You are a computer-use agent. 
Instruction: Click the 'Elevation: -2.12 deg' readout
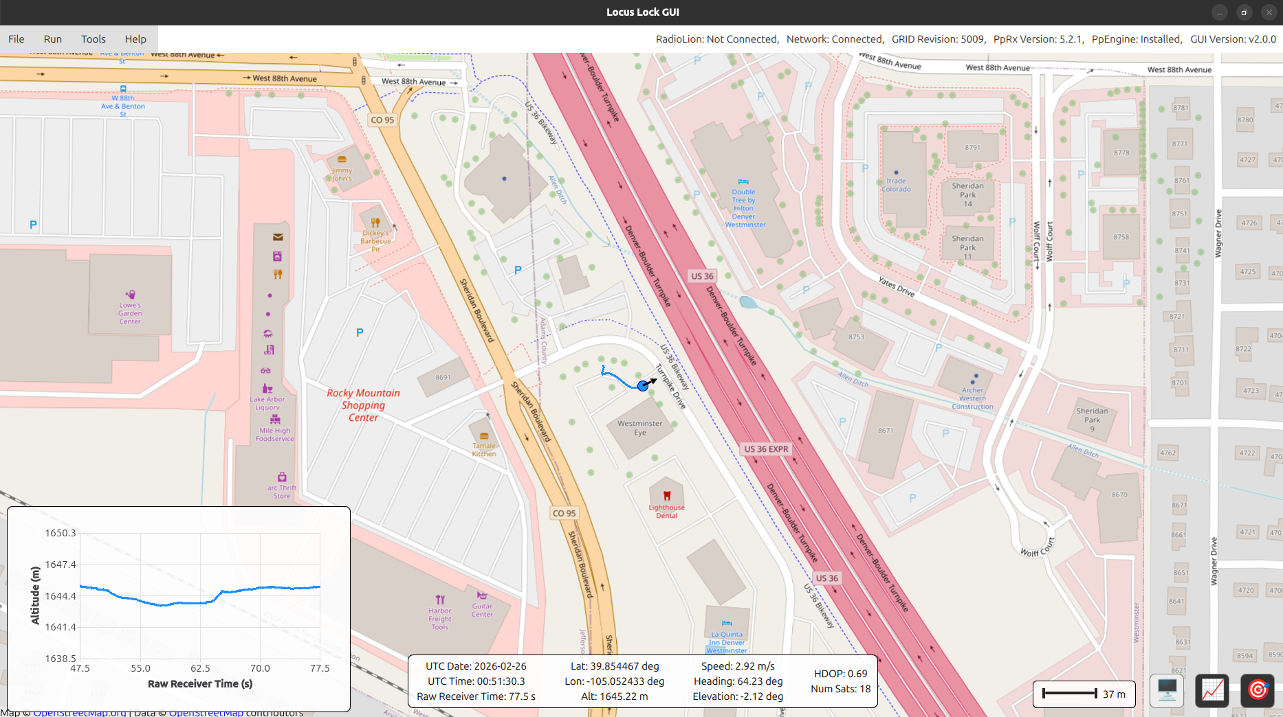[738, 696]
